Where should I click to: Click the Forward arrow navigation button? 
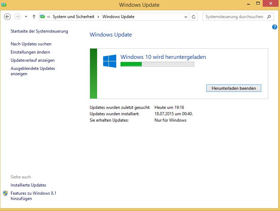pyautogui.click(x=17, y=17)
